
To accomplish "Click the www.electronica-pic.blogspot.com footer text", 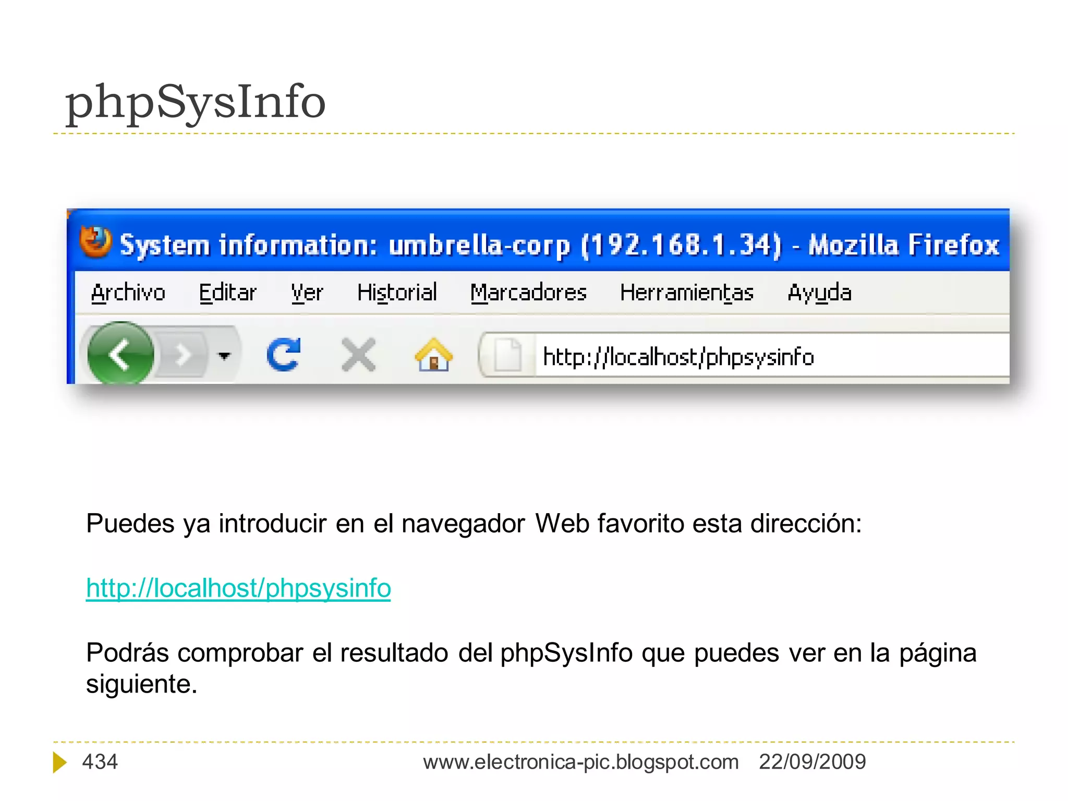I will point(581,762).
